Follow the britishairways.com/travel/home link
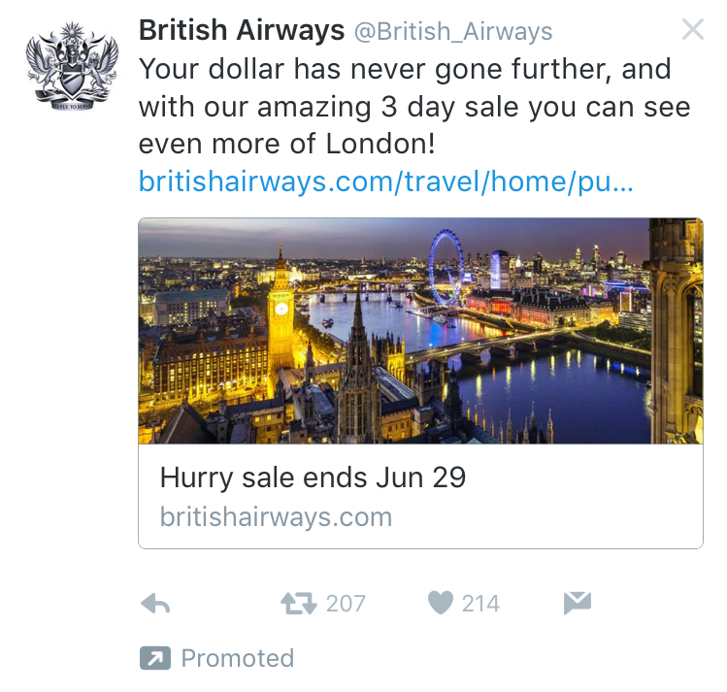The image size is (727, 692). coord(385,181)
